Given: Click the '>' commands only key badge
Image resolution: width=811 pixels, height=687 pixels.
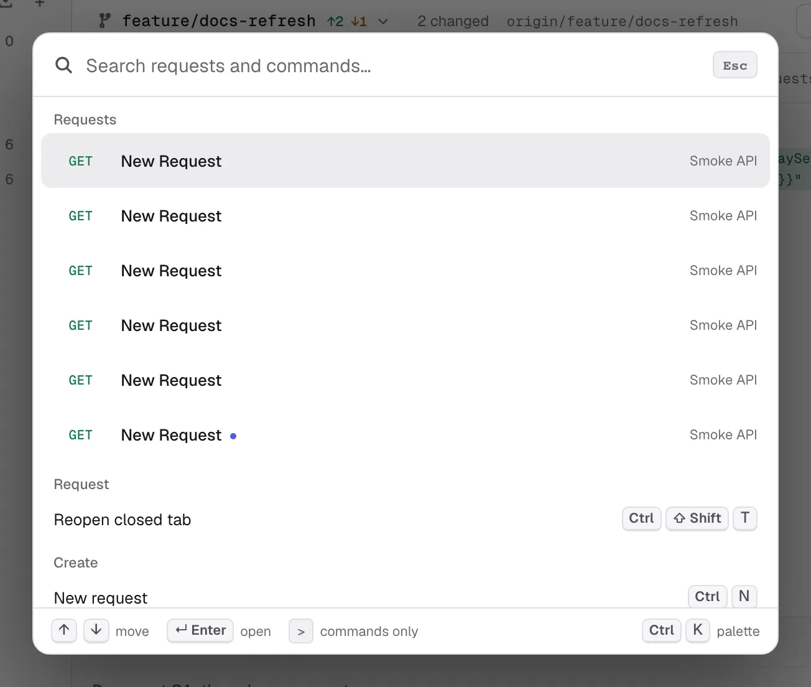Looking at the screenshot, I should (301, 631).
